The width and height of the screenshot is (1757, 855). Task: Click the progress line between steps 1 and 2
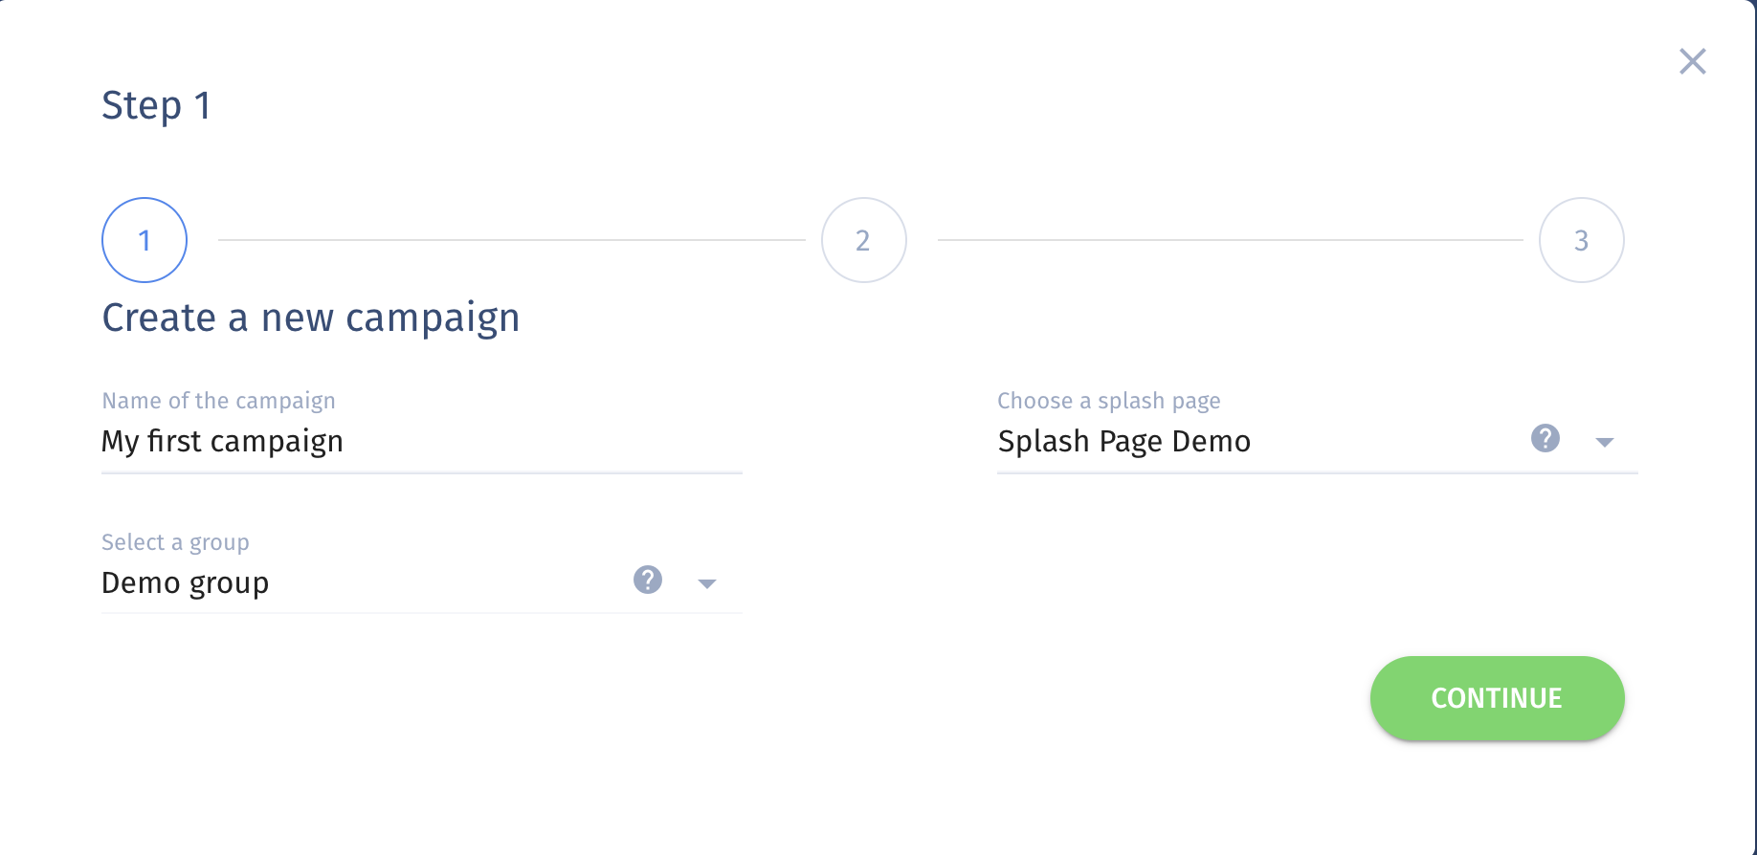click(x=512, y=240)
